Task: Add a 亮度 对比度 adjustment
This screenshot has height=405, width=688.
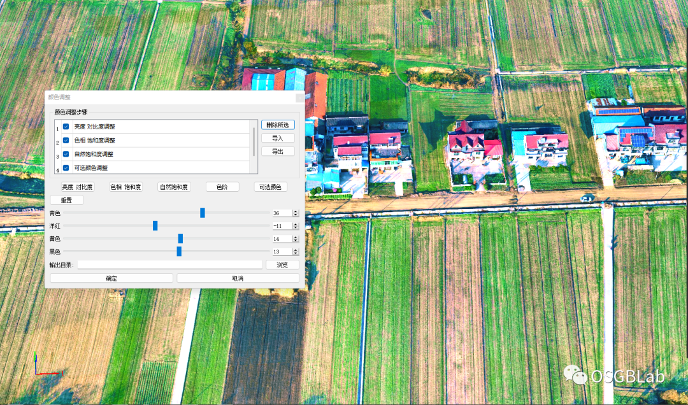Action: pos(78,187)
